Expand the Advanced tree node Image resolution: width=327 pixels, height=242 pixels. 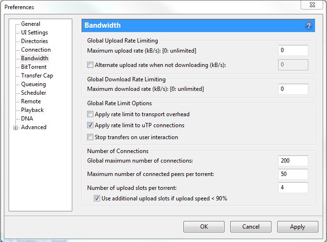[15, 128]
